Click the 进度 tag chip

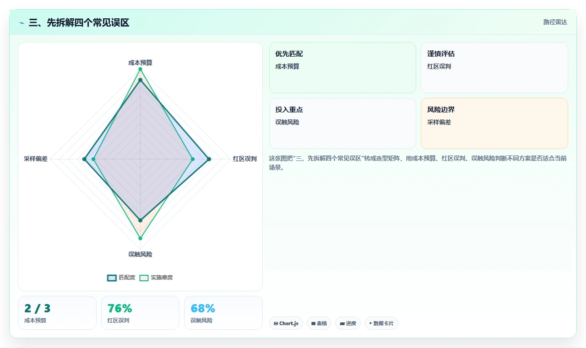click(348, 323)
